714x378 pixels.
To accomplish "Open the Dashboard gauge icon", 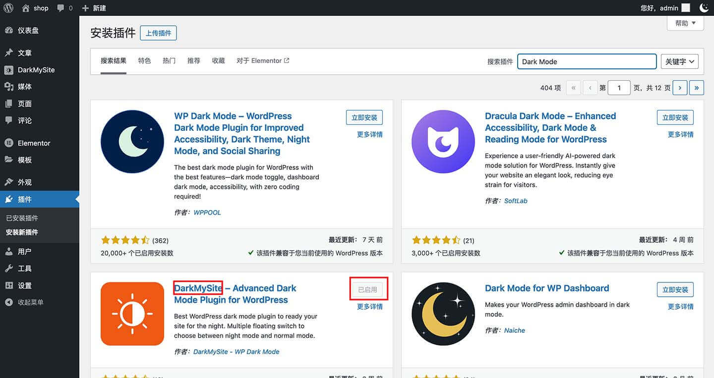I will [9, 30].
